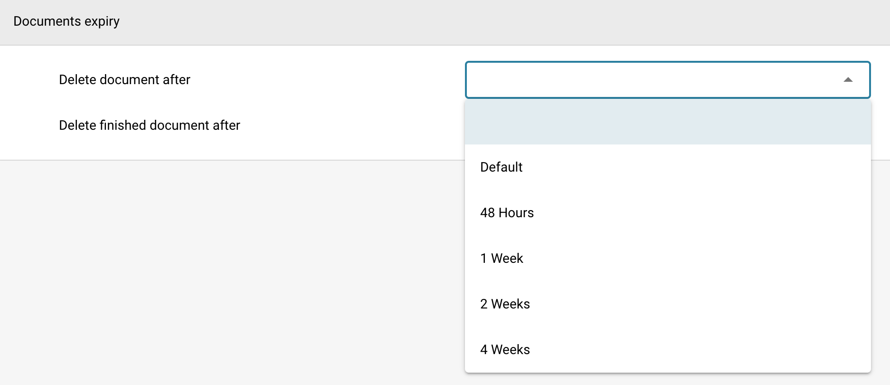Click the up-pointing triangle in the select field
This screenshot has height=385, width=890.
pos(848,80)
